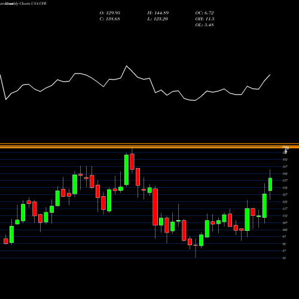The image size is (299, 299).
Task: Click the long red candle falling to 107
Action: click(155, 207)
